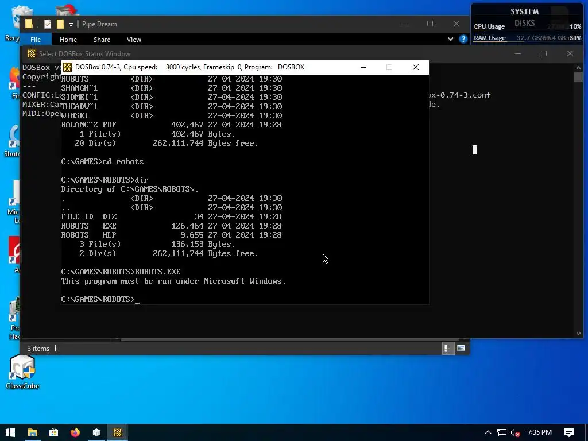Screen dimensions: 588x441
Task: Minimize the DOSBox 0.74-3 window
Action: coord(363,67)
